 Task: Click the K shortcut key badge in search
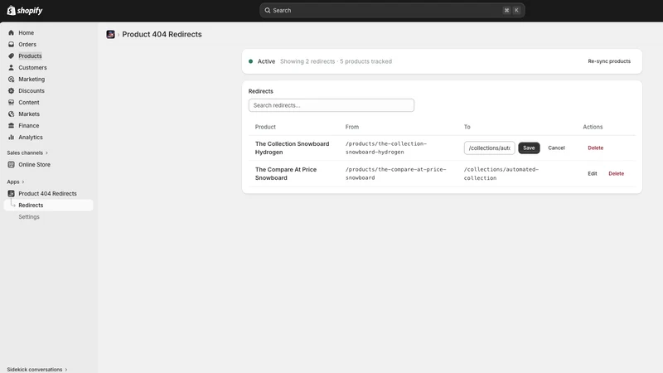tap(516, 10)
